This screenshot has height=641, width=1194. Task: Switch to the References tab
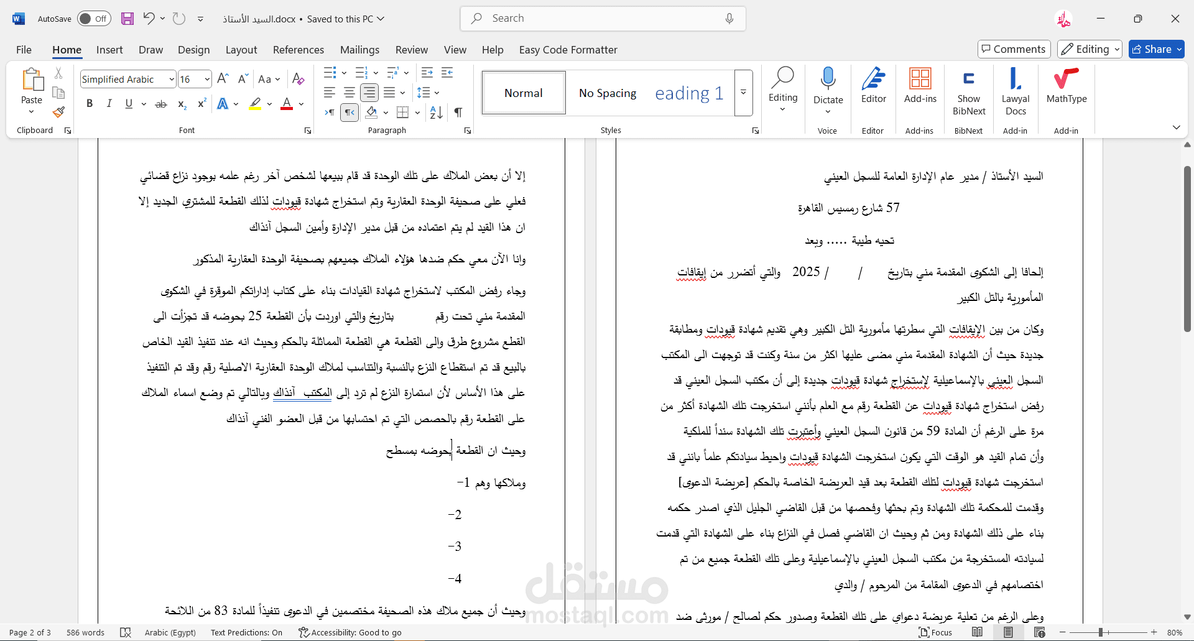pyautogui.click(x=298, y=50)
